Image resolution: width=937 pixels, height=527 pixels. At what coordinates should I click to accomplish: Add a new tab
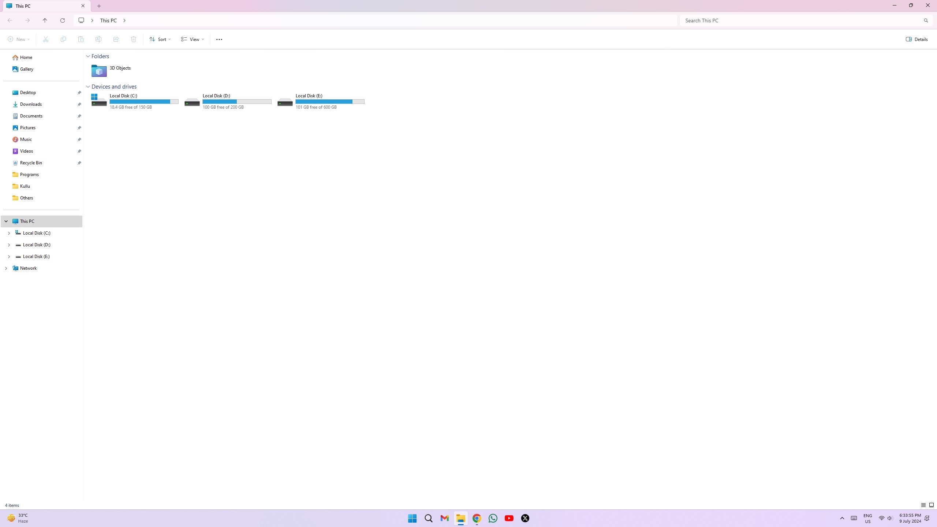[x=99, y=6]
